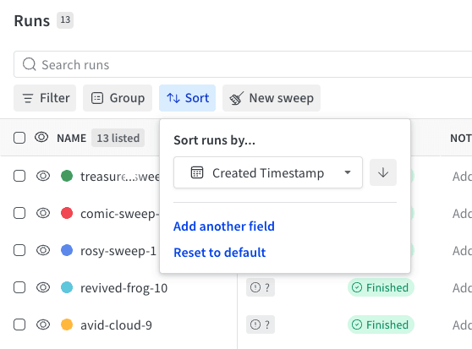Click red color dot of comic-sweep run

pyautogui.click(x=67, y=213)
